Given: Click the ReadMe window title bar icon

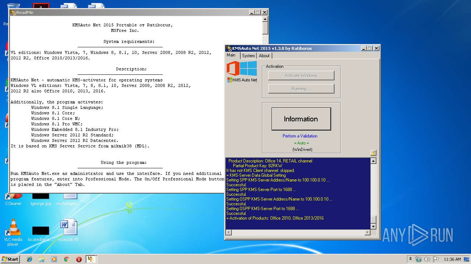Looking at the screenshot, I should (x=13, y=12).
